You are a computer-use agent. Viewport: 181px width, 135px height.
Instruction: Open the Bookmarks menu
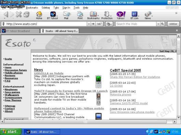coord(32,7)
